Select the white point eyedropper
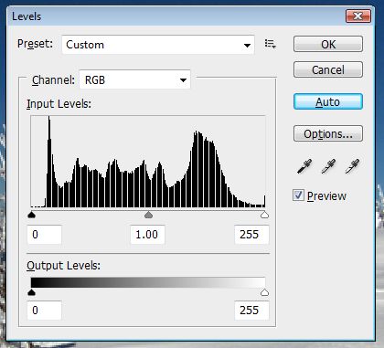Screen dimensions: 384x348 (x=352, y=166)
